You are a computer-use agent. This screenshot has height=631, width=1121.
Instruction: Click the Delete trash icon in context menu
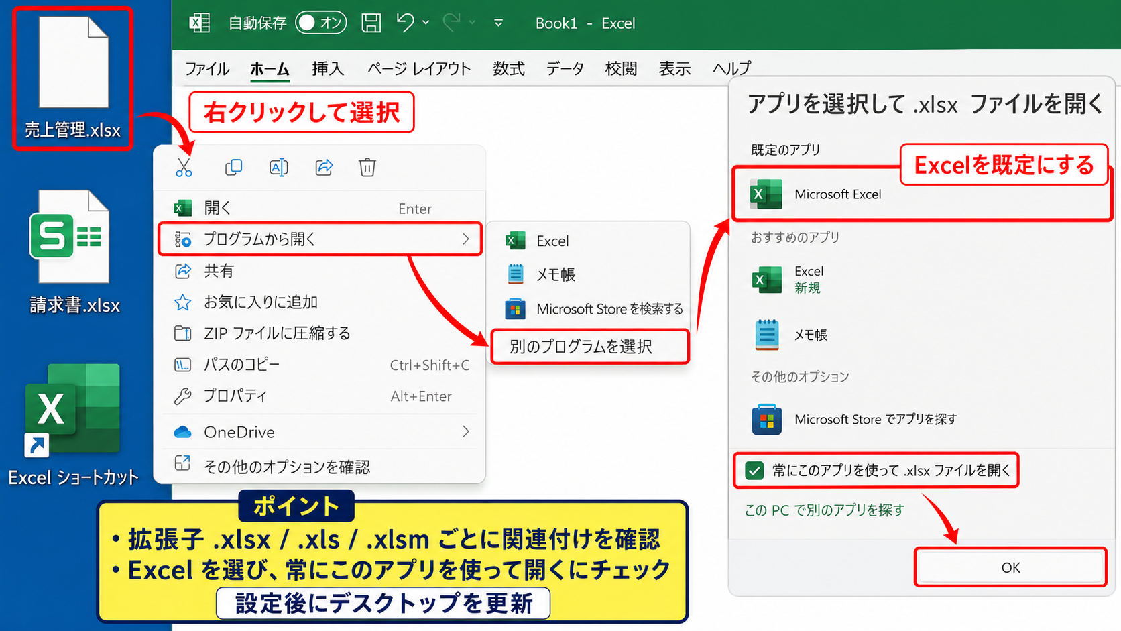pos(367,167)
